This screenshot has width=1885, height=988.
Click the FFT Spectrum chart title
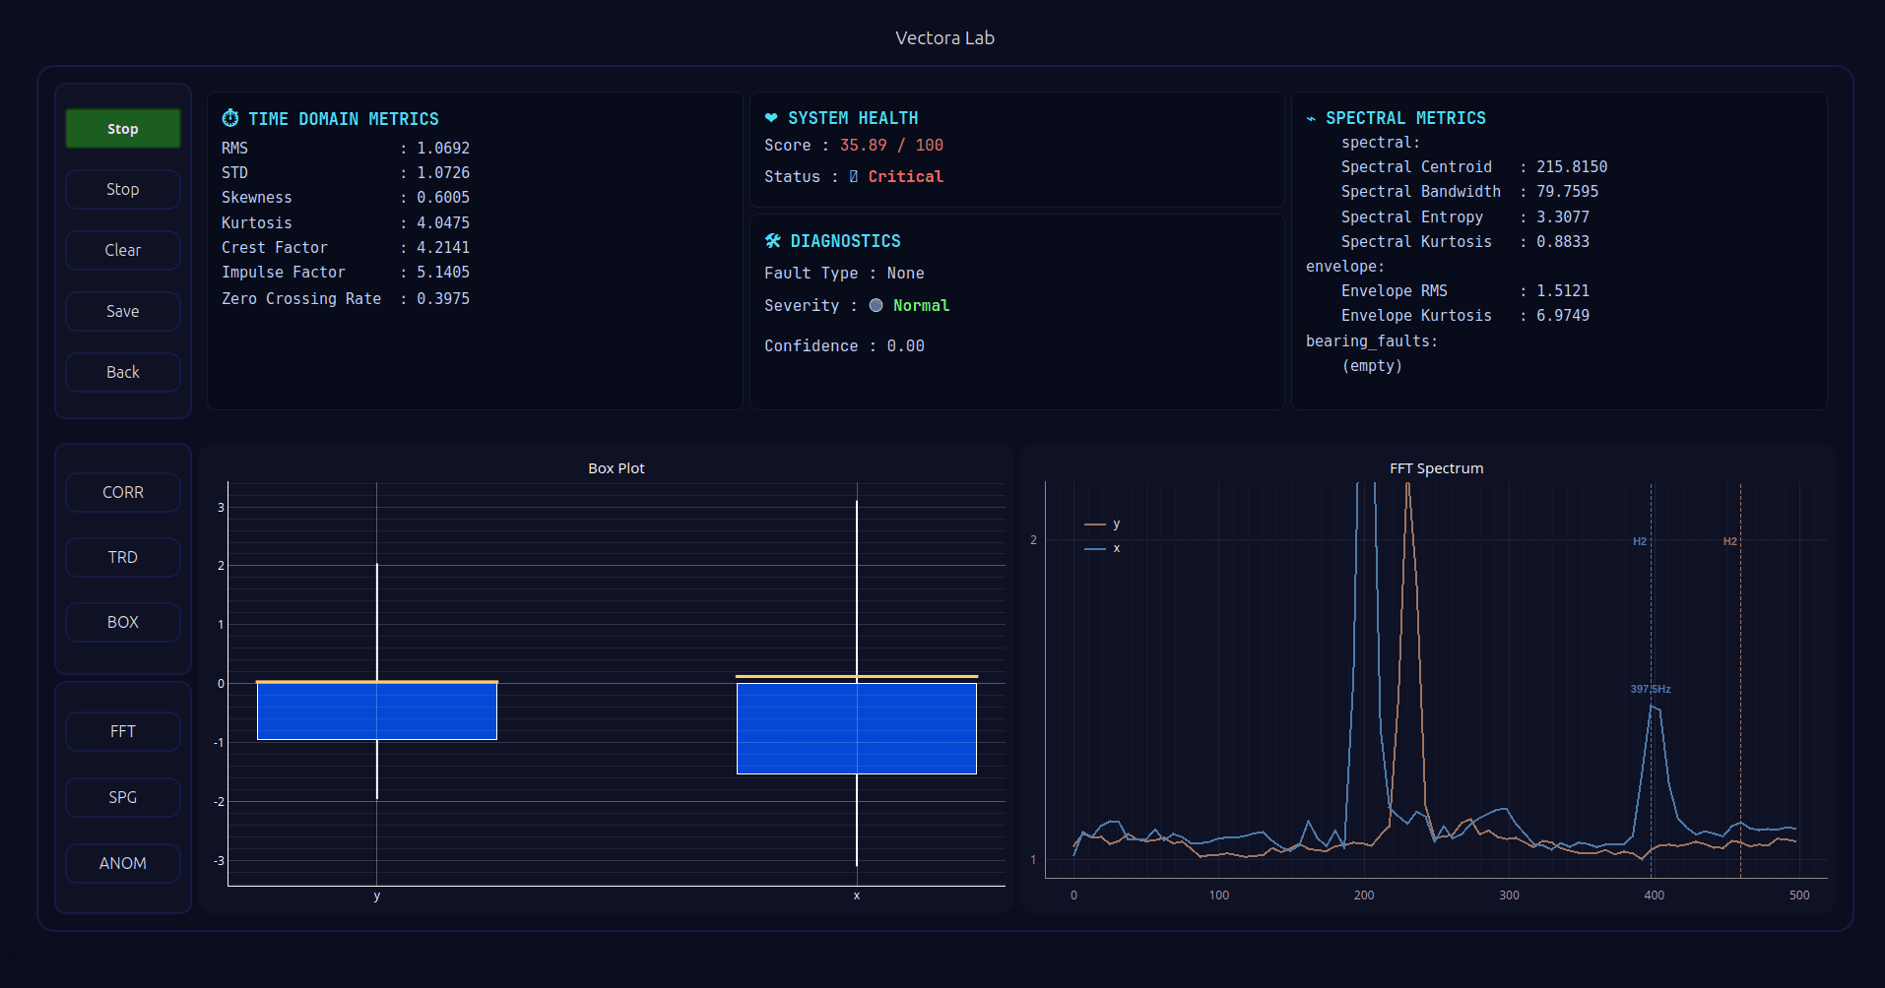click(x=1436, y=468)
